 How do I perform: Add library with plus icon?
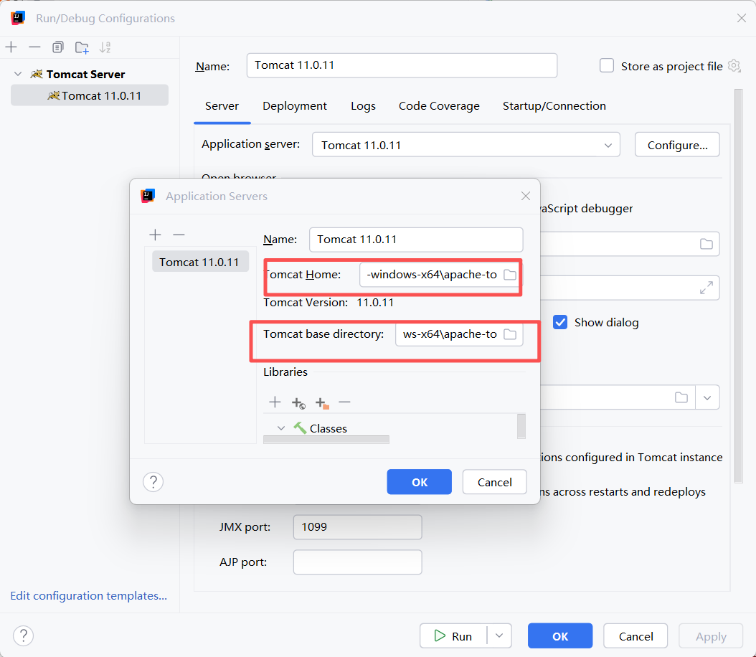click(x=275, y=402)
